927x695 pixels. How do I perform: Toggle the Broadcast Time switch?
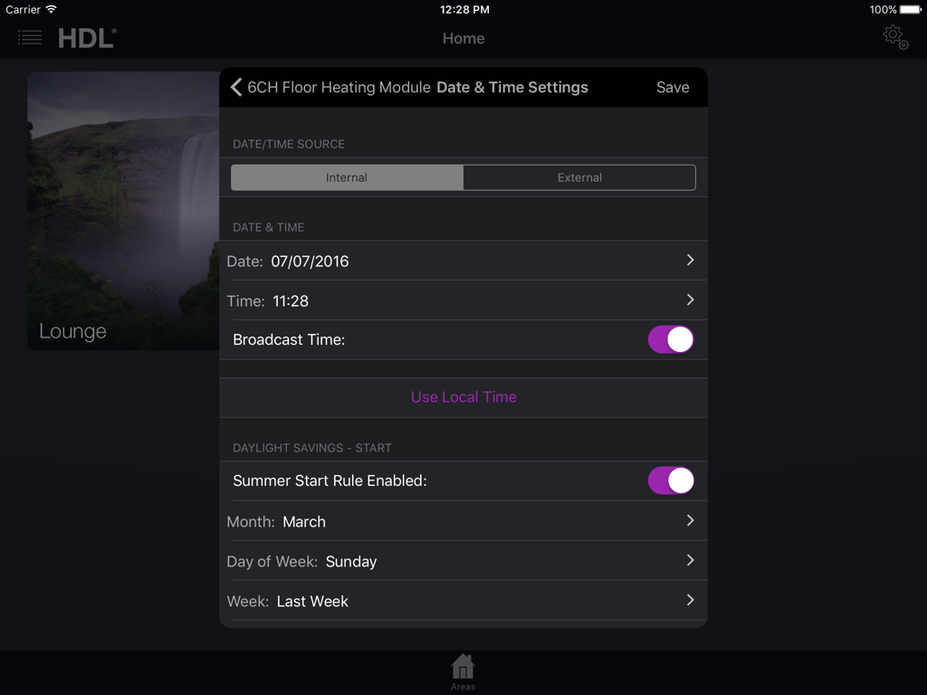[x=671, y=340]
